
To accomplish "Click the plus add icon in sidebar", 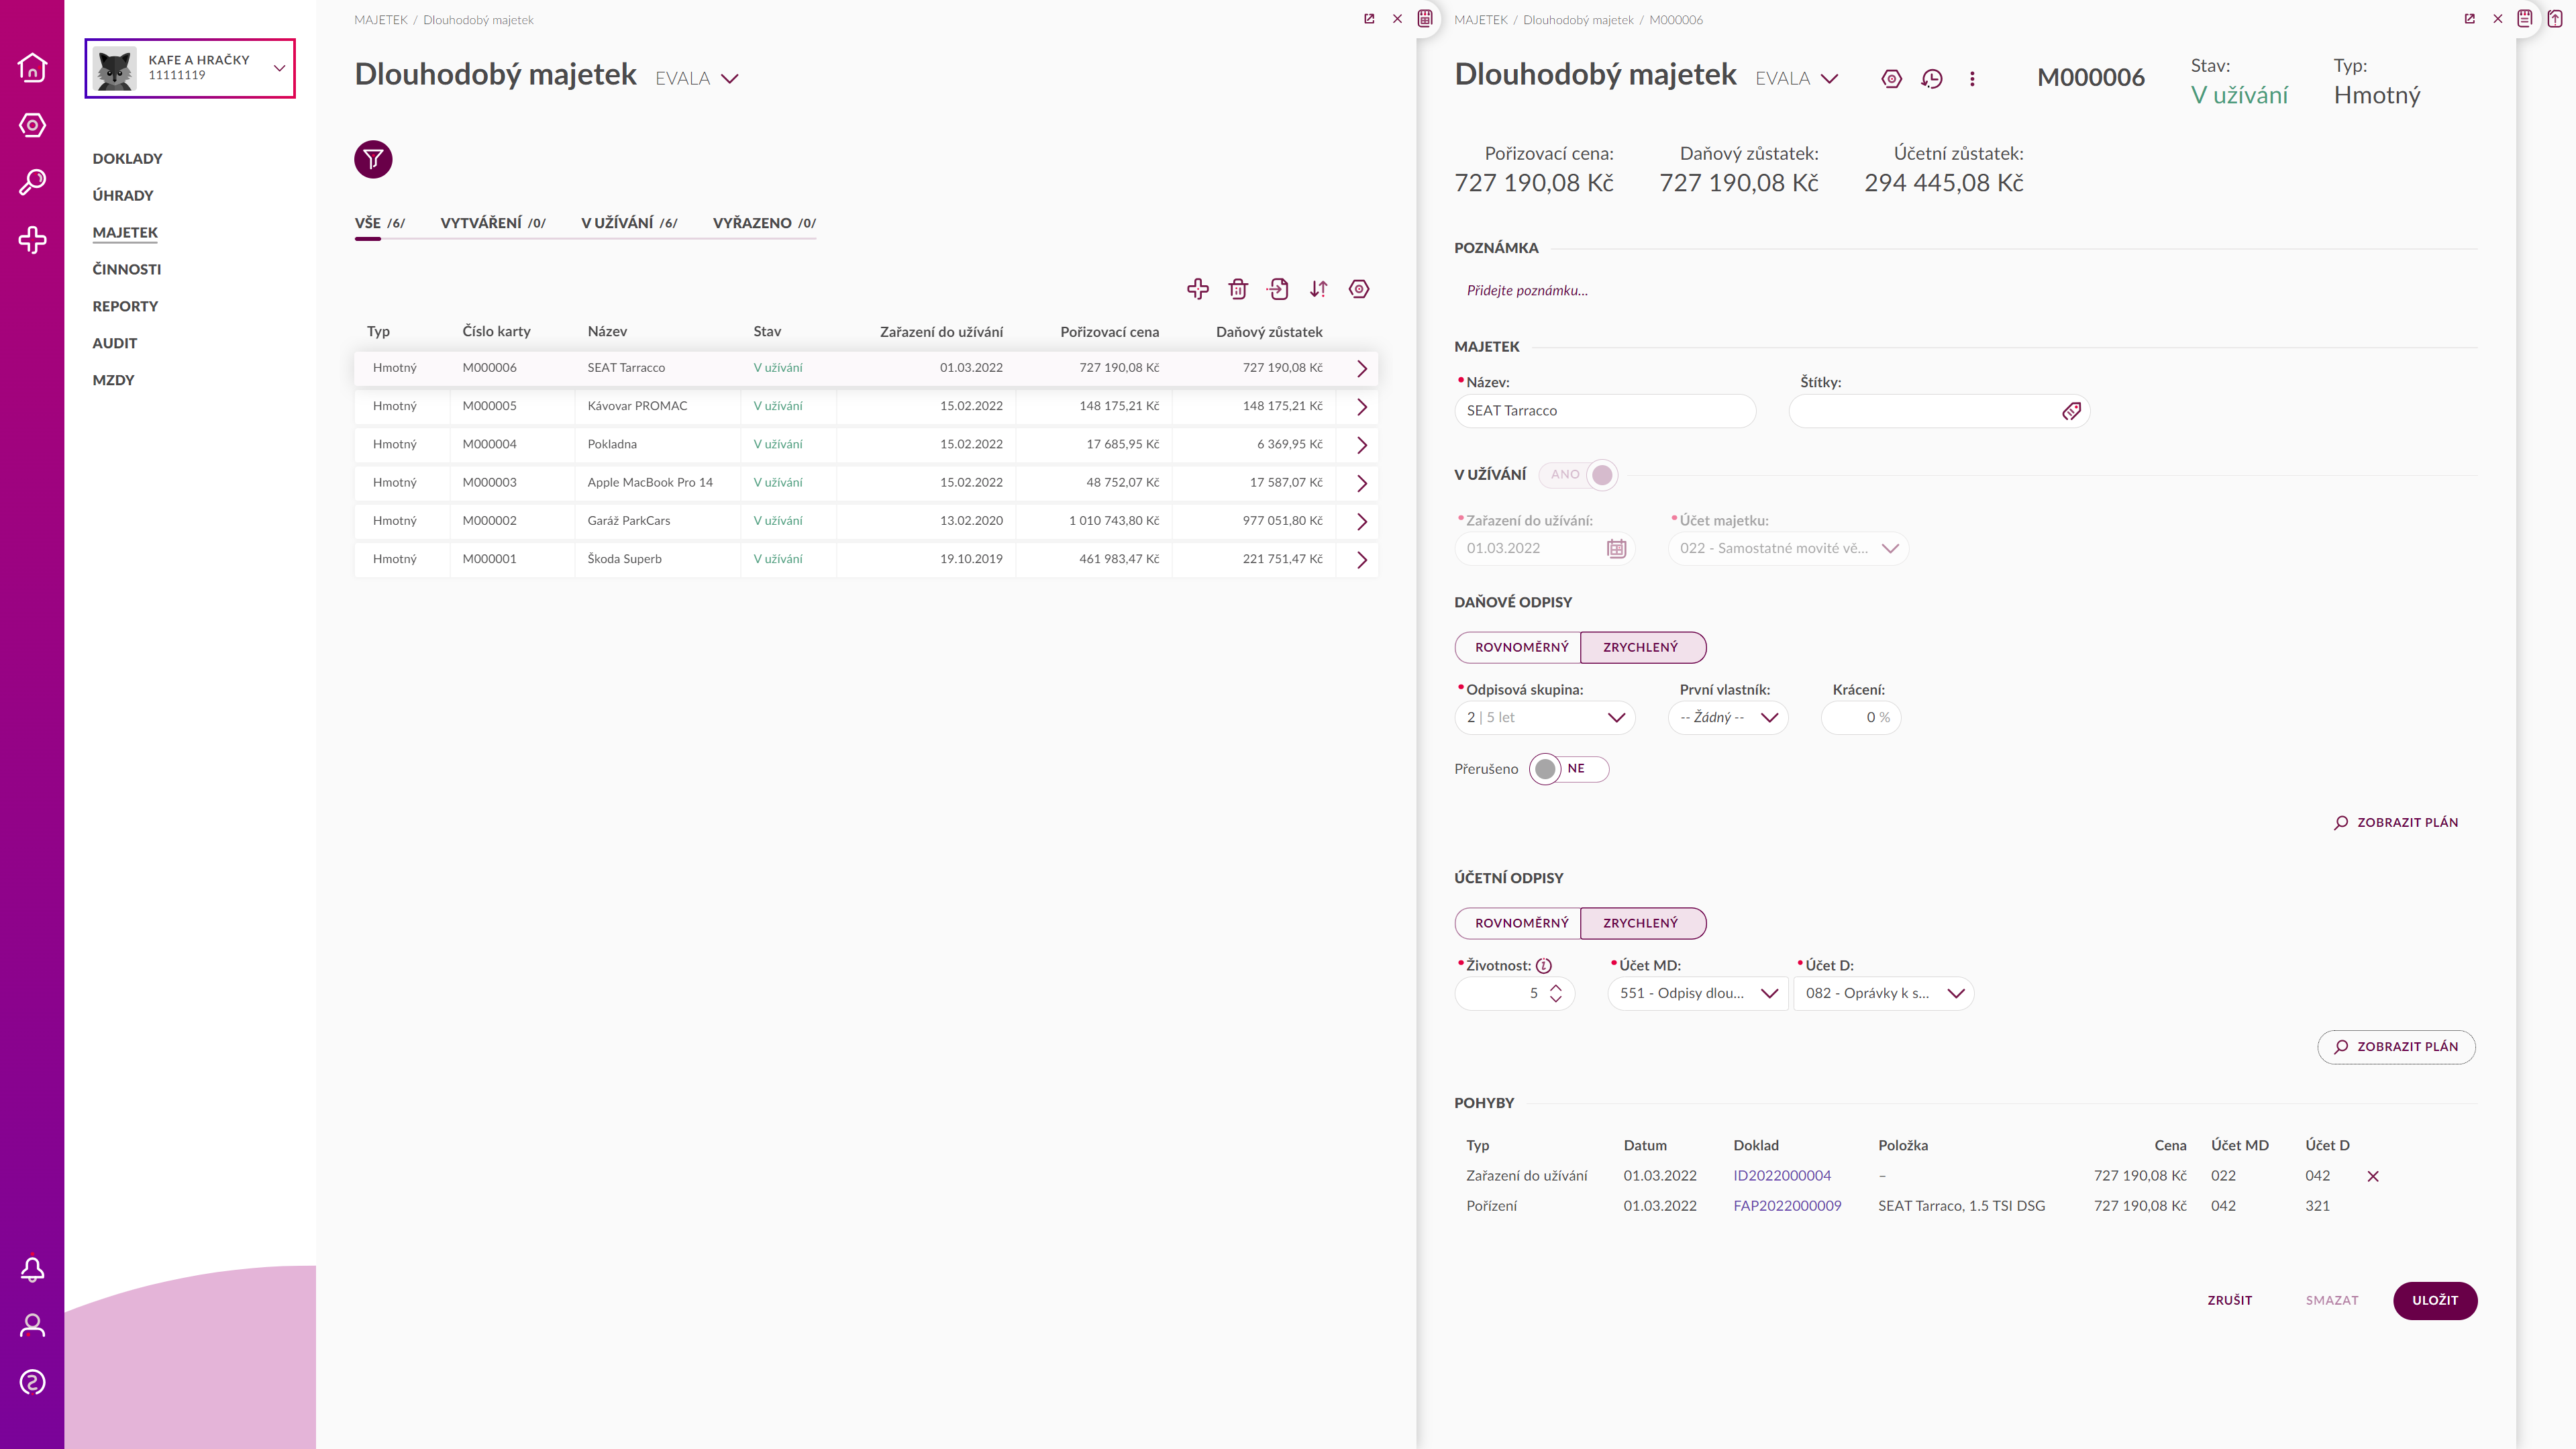I will coord(32,240).
